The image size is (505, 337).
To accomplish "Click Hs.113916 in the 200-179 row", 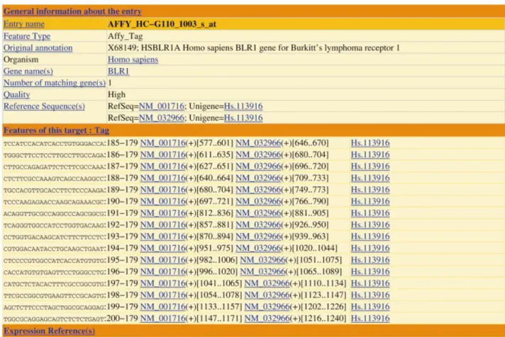I will [x=370, y=319].
